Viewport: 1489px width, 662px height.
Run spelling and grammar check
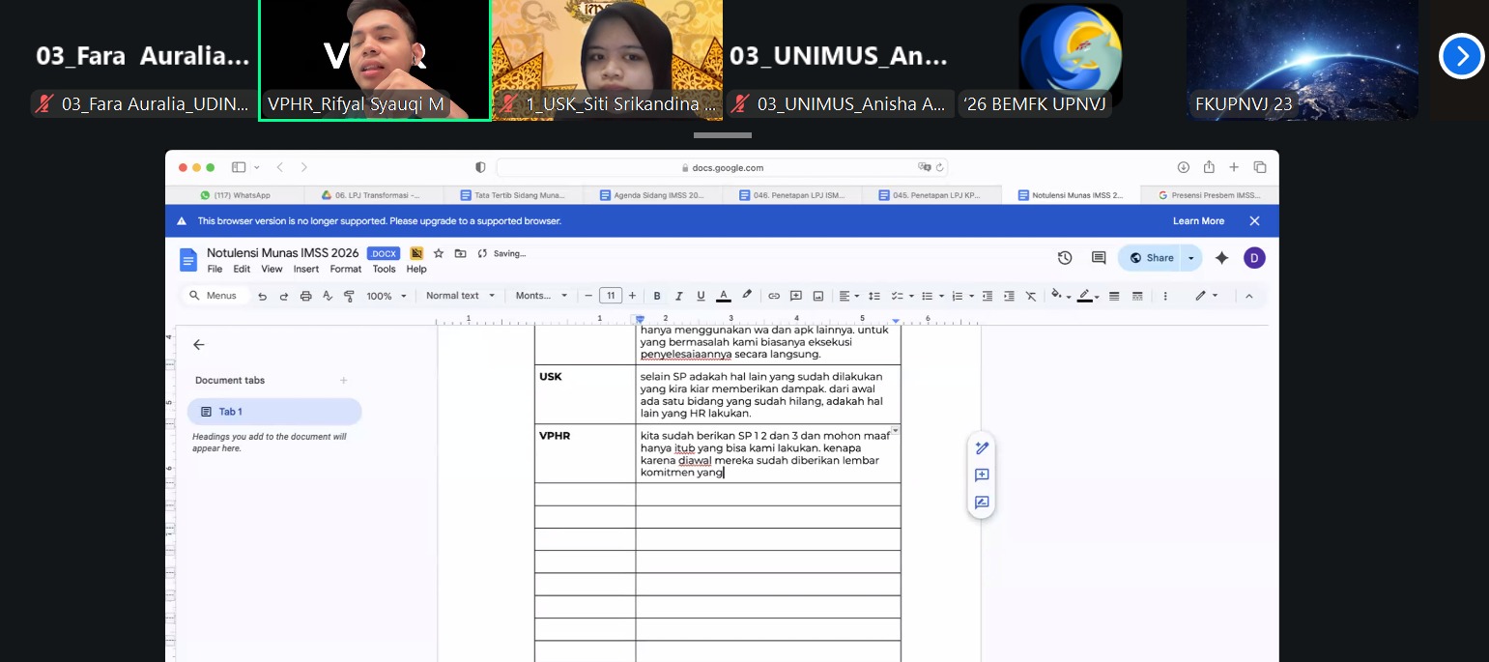point(328,296)
